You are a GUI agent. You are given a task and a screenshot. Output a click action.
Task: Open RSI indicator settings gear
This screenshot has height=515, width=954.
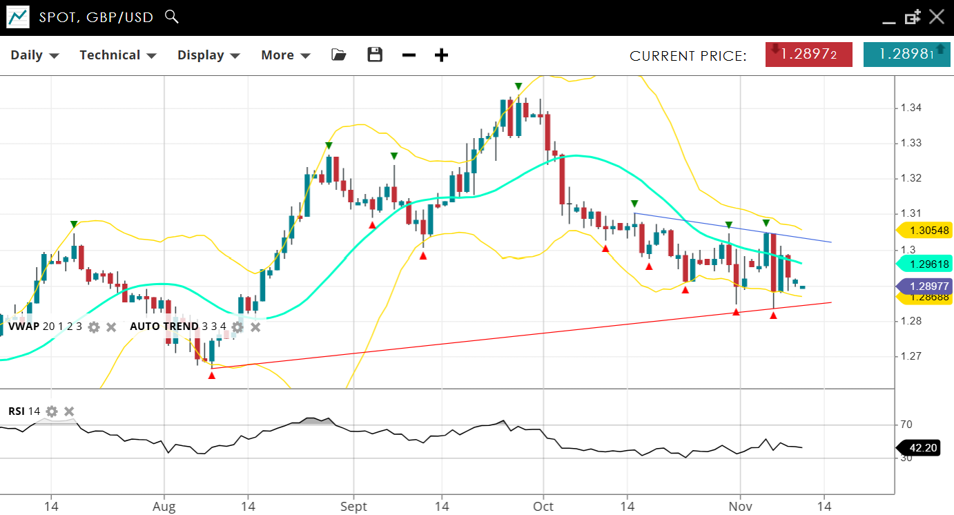[52, 411]
